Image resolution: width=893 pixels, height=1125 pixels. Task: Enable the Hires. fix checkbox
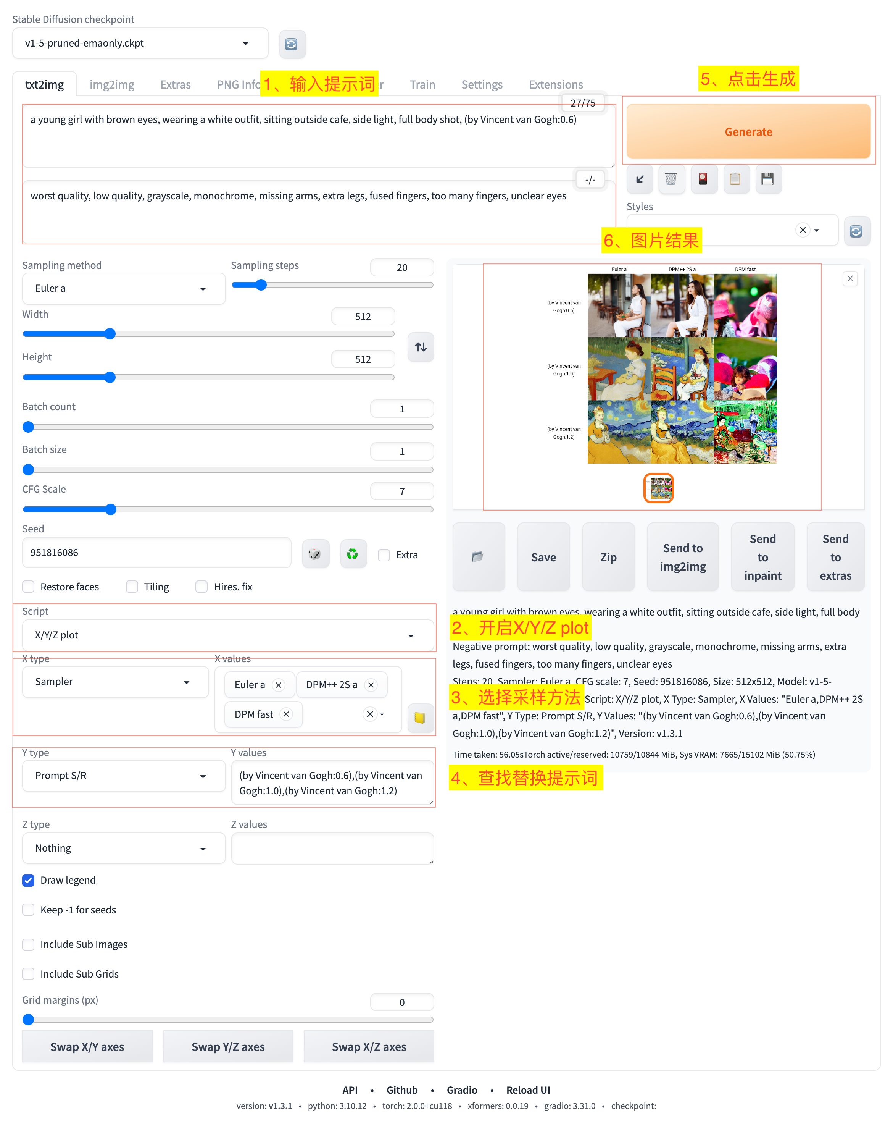coord(202,587)
